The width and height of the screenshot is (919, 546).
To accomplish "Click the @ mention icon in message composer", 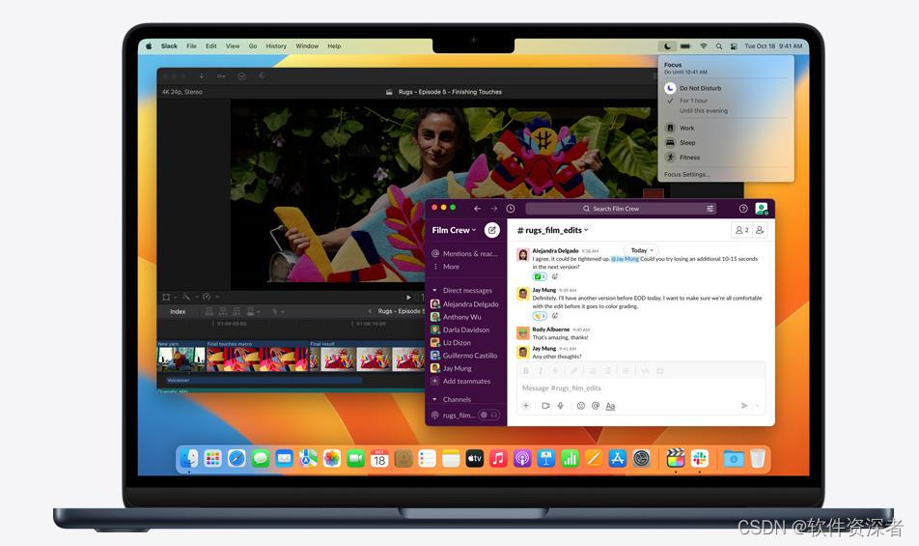I will coord(596,405).
